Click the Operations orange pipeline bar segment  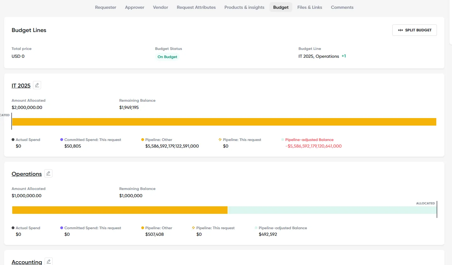pyautogui.click(x=120, y=210)
